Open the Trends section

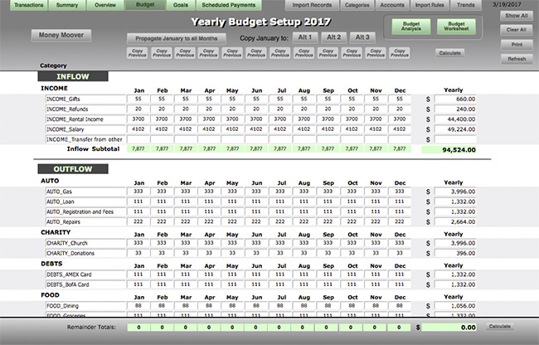pos(466,5)
